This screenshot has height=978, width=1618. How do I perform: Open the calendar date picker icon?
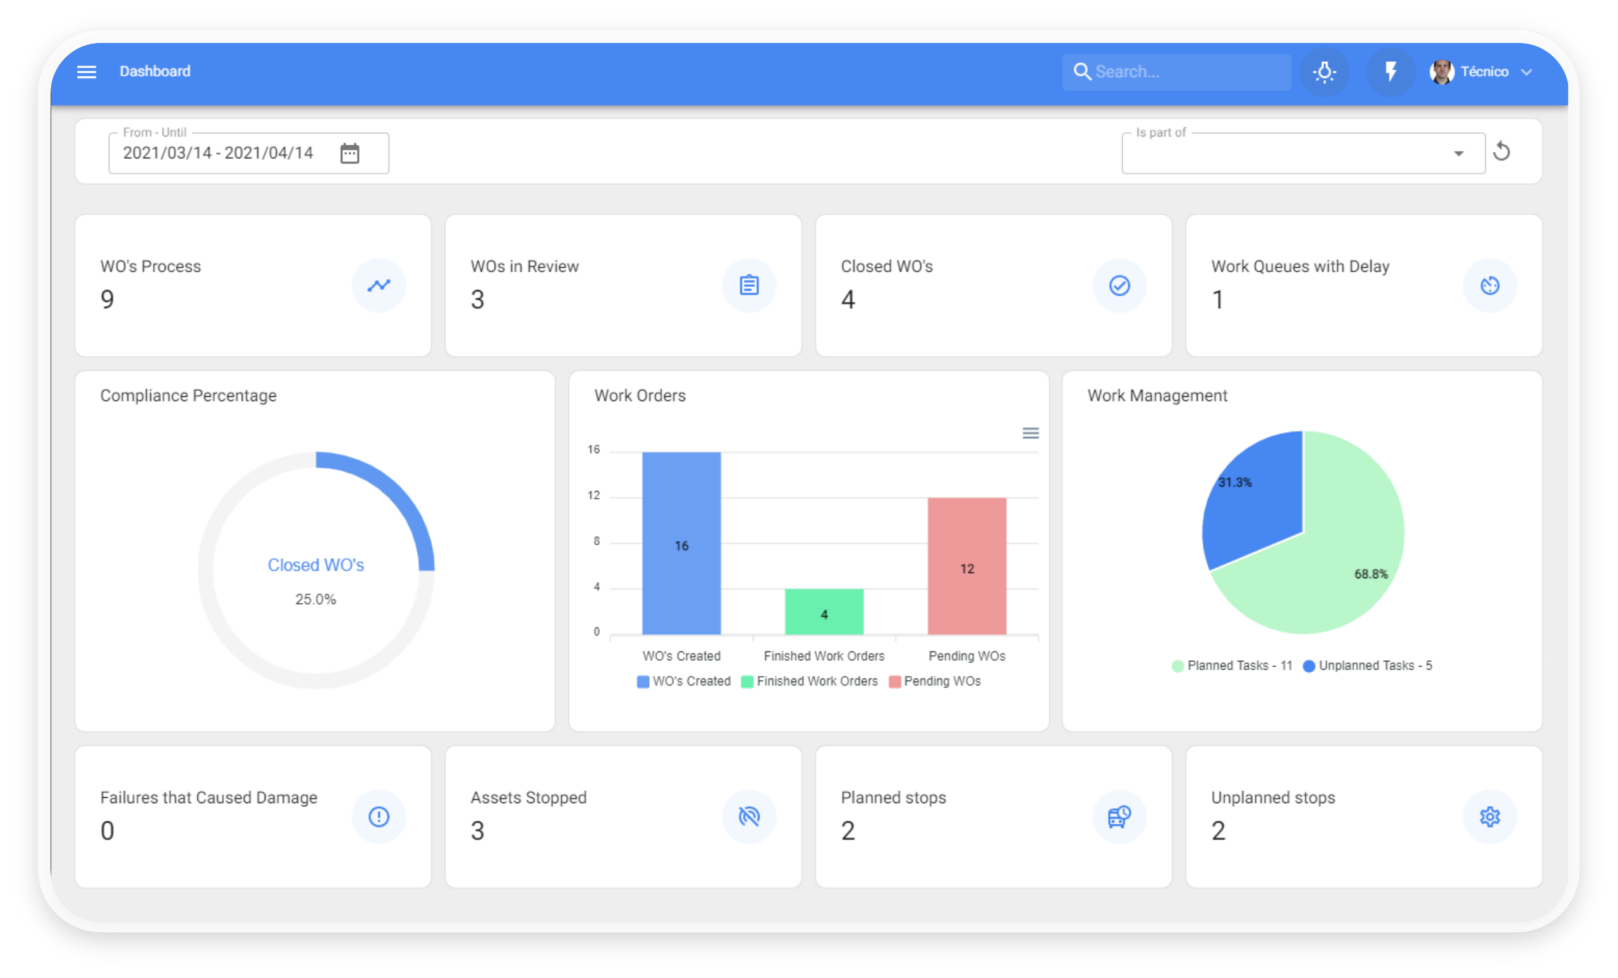point(350,154)
